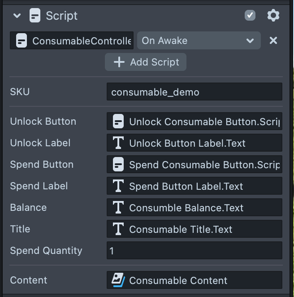294x297 pixels.
Task: Open Script component settings gear
Action: (x=273, y=16)
